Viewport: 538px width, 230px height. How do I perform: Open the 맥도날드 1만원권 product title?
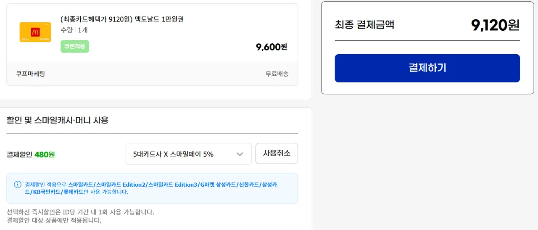click(x=122, y=19)
